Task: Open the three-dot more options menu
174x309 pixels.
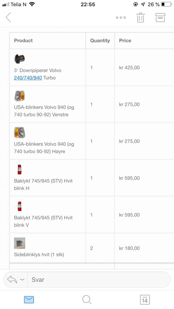Action: click(121, 18)
